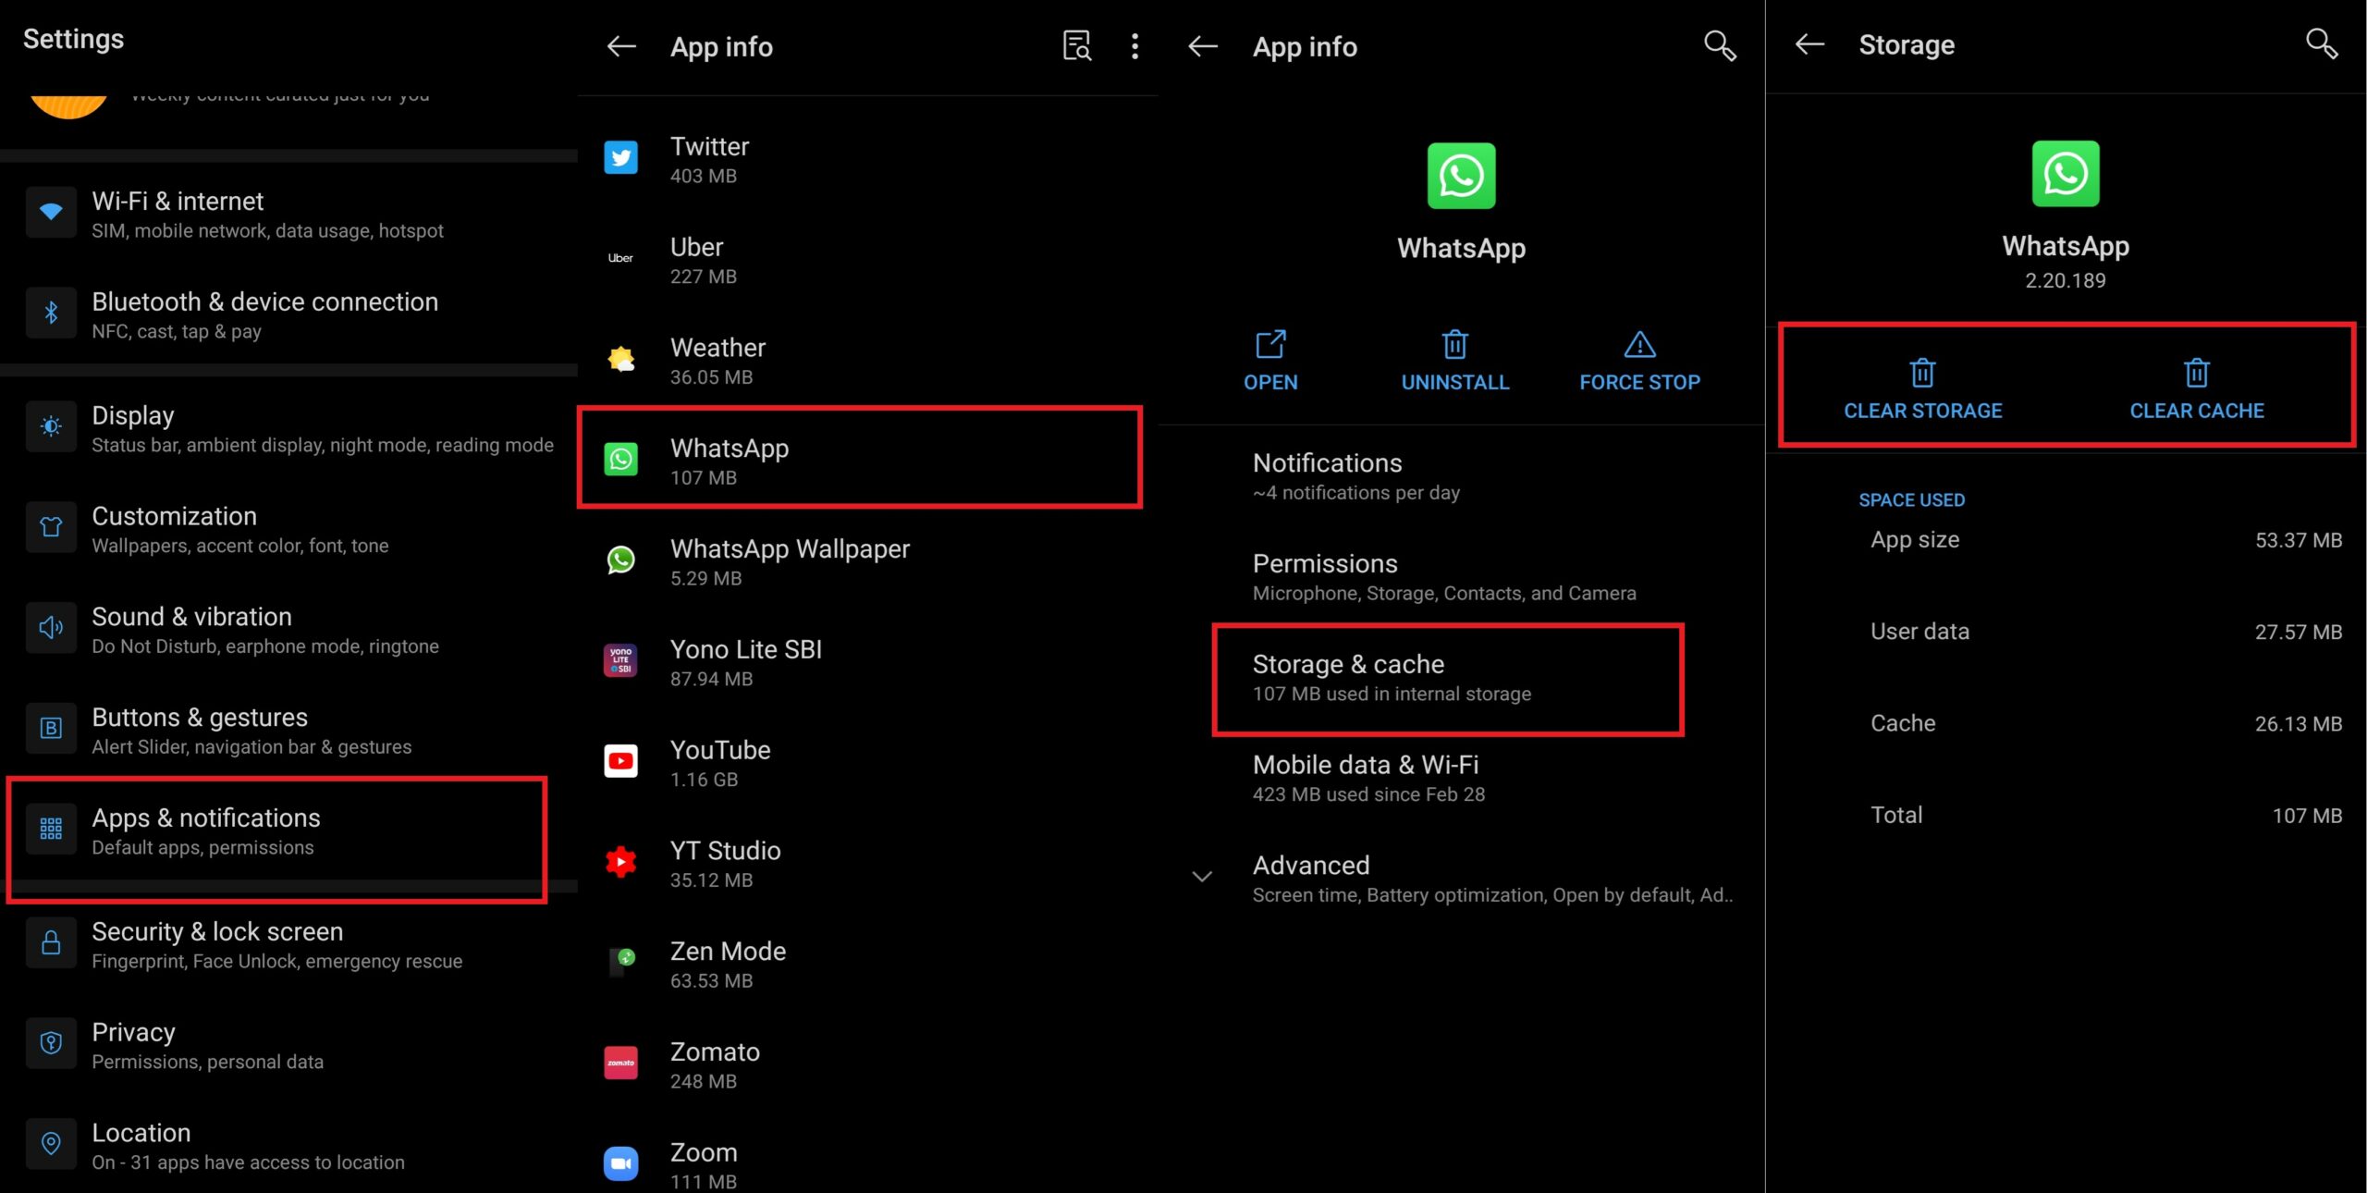Expand the Advanced section chevron
This screenshot has width=2367, height=1193.
pyautogui.click(x=1202, y=877)
